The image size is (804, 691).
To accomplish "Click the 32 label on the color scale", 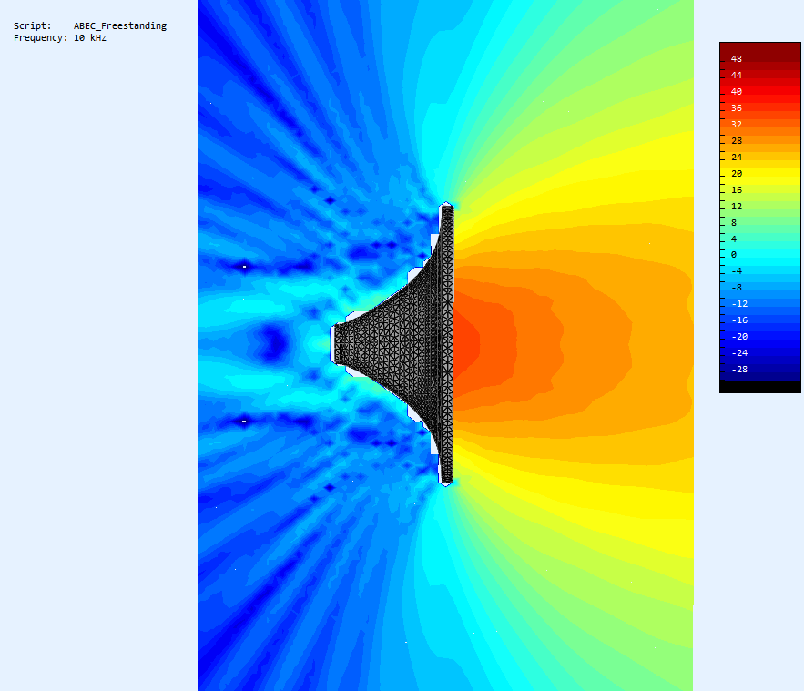I will pos(737,125).
